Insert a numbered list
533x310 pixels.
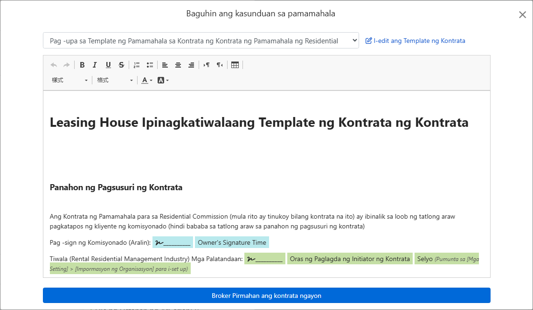pos(137,65)
